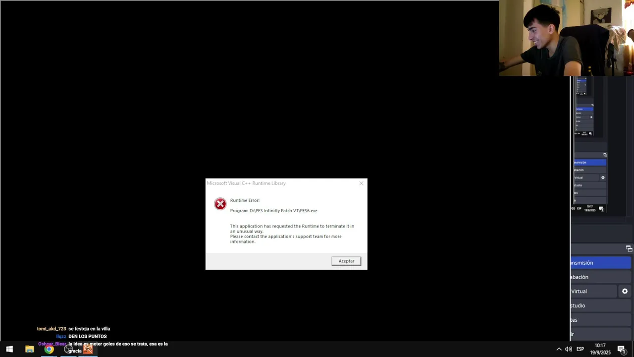Viewport: 634px width, 357px height.
Task: Click Aceptar in the Runtime Error dialog
Action: (346, 261)
